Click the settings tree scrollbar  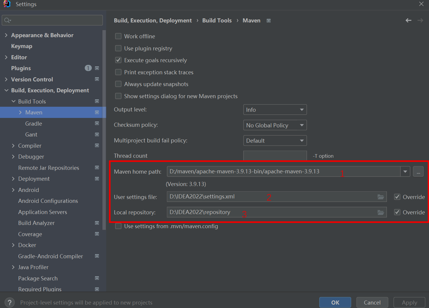[104, 130]
